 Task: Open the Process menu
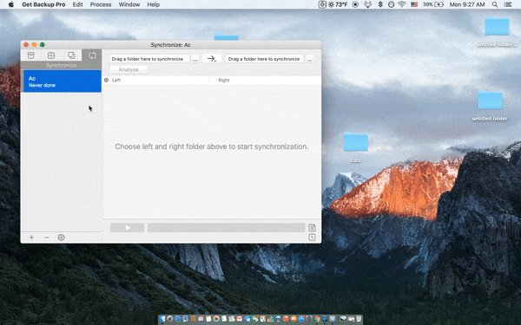101,4
